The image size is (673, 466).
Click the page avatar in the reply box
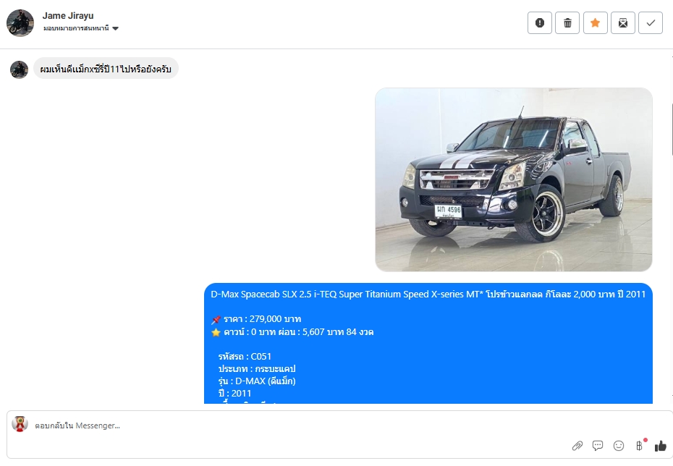coord(20,423)
